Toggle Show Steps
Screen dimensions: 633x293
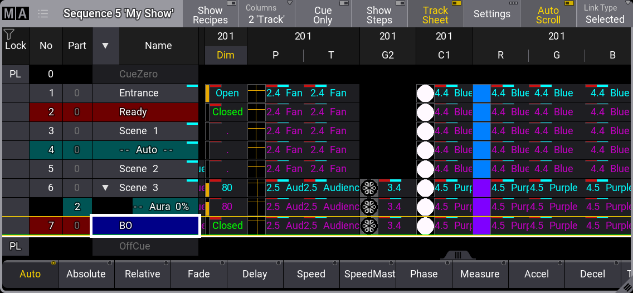coord(379,14)
